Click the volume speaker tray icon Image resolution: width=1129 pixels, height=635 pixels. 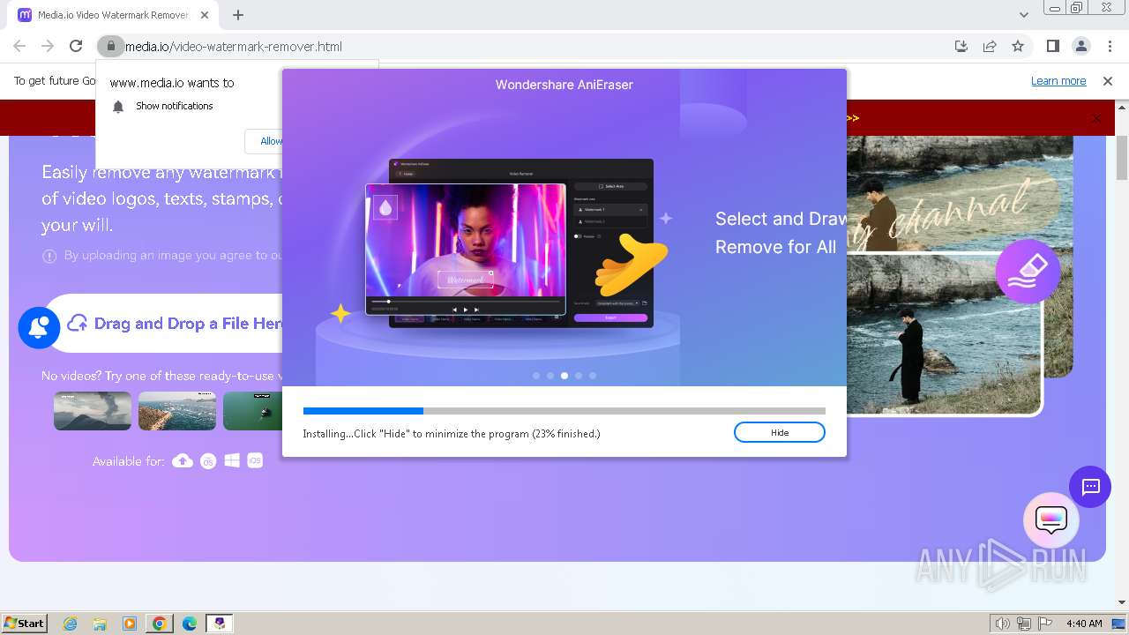coord(1002,624)
